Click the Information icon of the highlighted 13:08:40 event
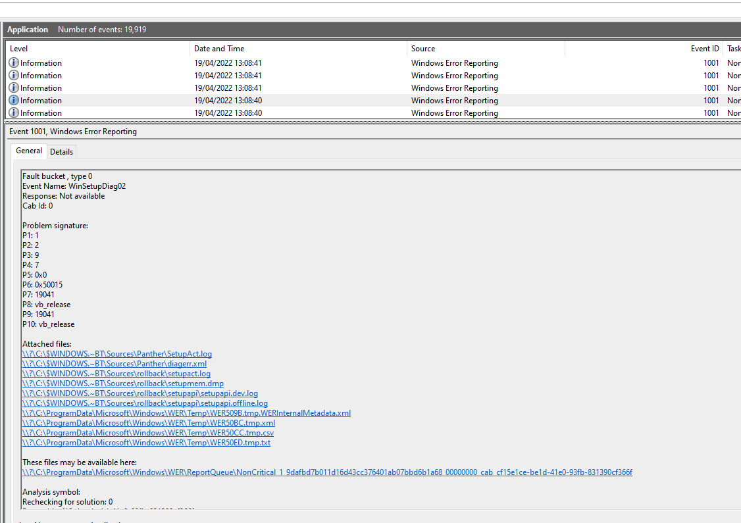 click(14, 100)
